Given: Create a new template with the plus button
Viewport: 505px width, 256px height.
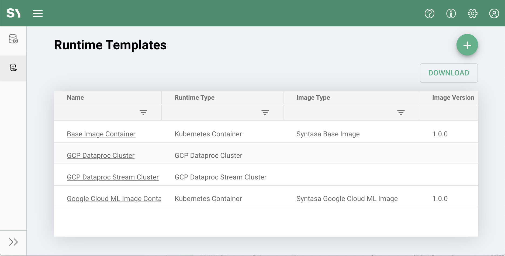Looking at the screenshot, I should click(x=467, y=45).
